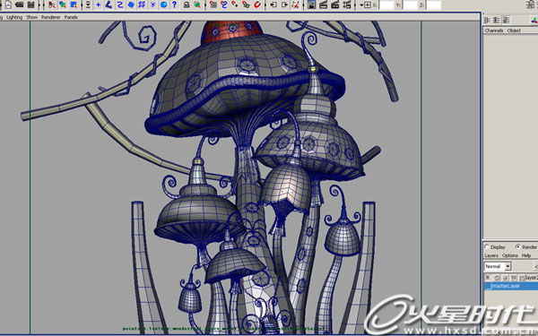This screenshot has height=336, width=538.
Task: Open the Options menu in the layer editor
Action: click(x=510, y=255)
